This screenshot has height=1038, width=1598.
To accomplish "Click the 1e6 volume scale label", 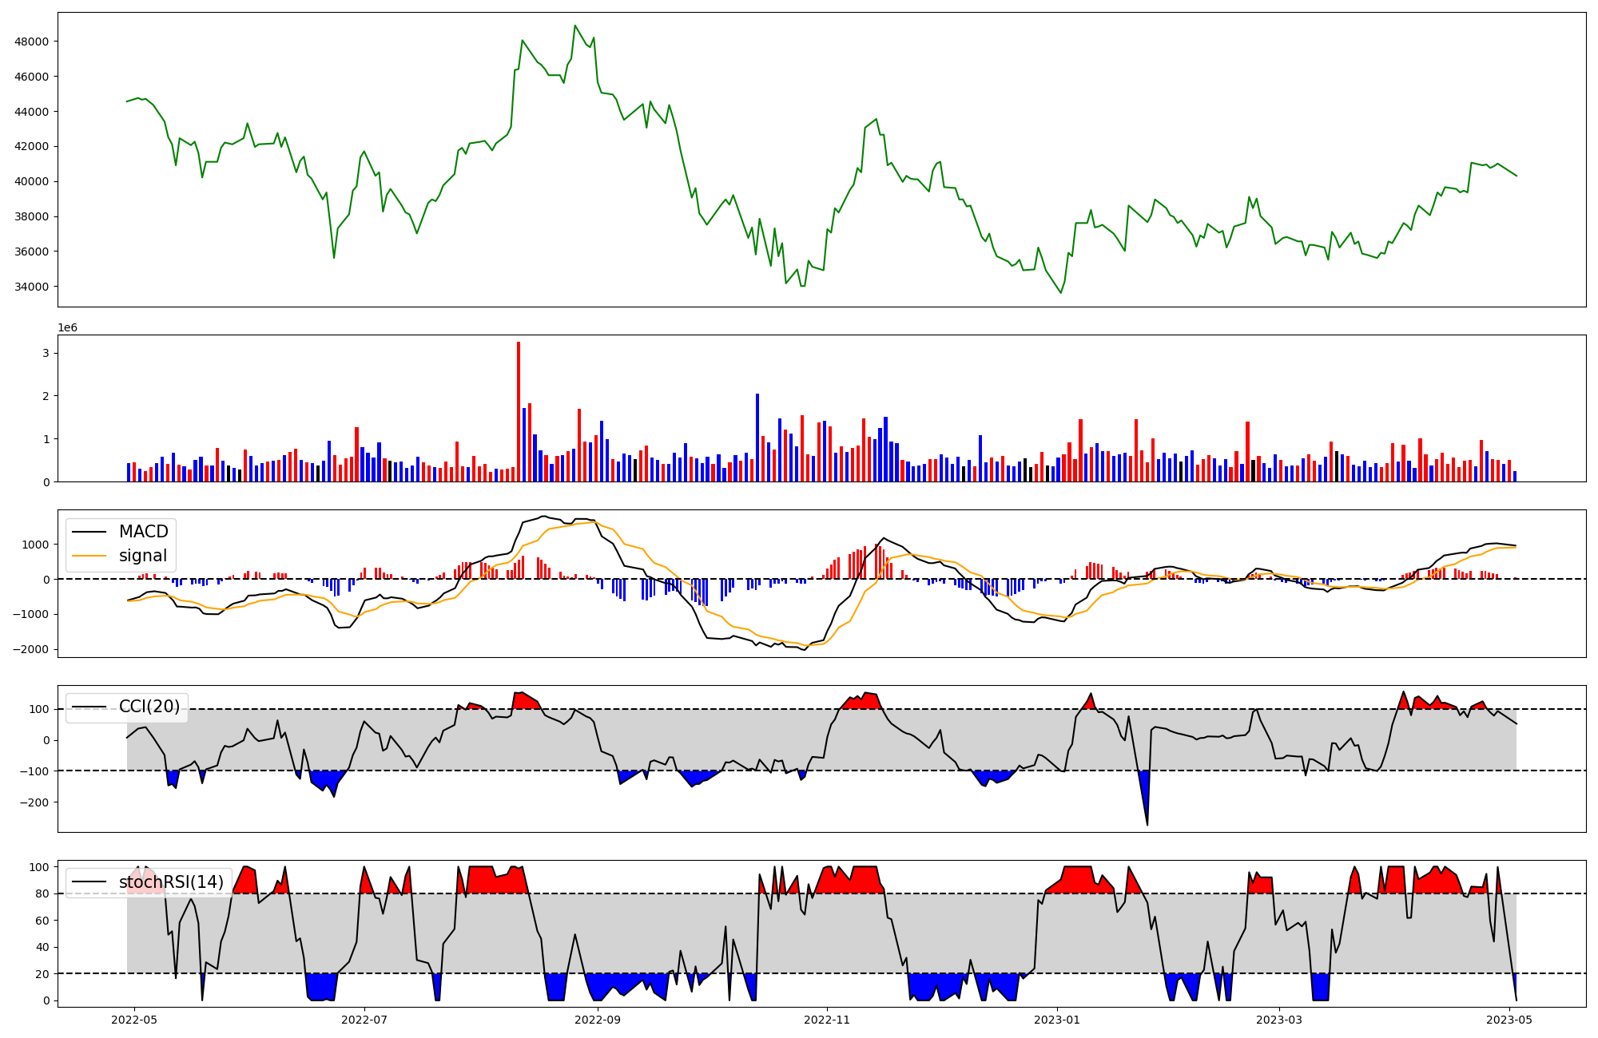I will pyautogui.click(x=68, y=328).
